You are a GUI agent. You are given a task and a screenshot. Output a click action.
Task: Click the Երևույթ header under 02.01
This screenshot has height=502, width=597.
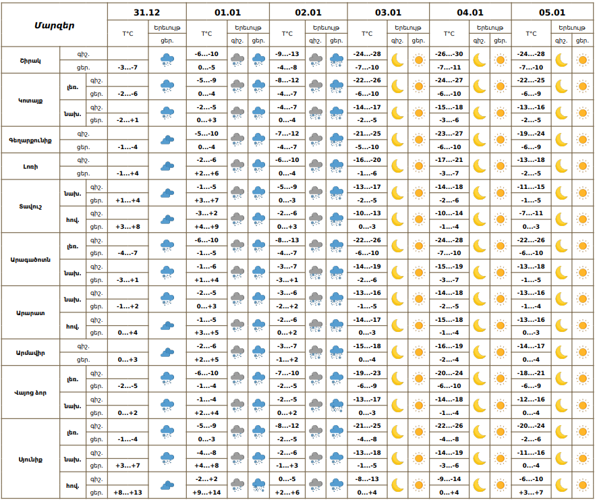[x=326, y=28]
